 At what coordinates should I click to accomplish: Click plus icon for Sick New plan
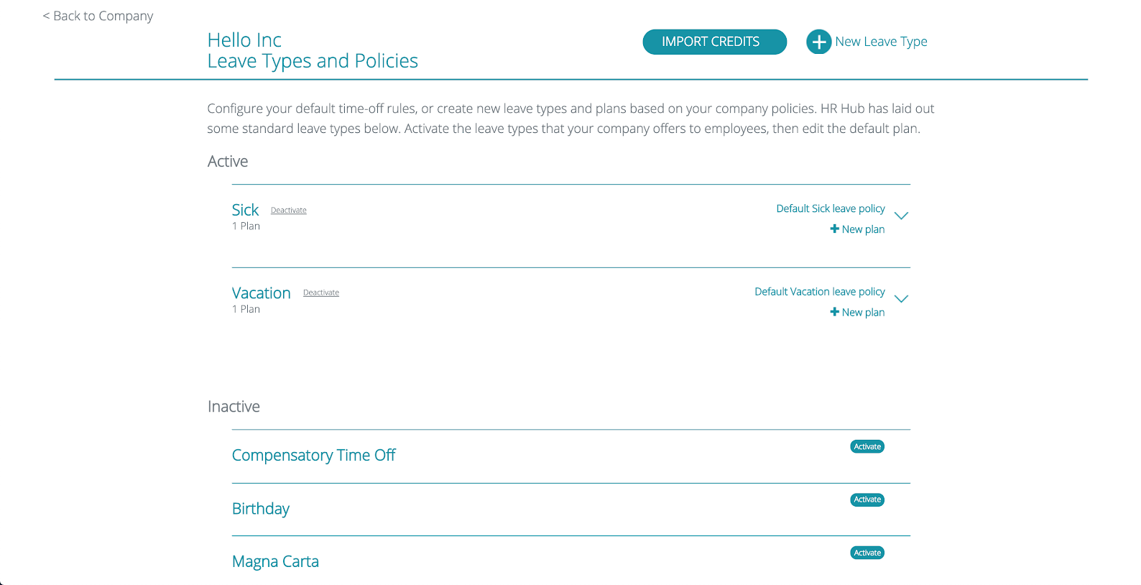[x=834, y=229]
